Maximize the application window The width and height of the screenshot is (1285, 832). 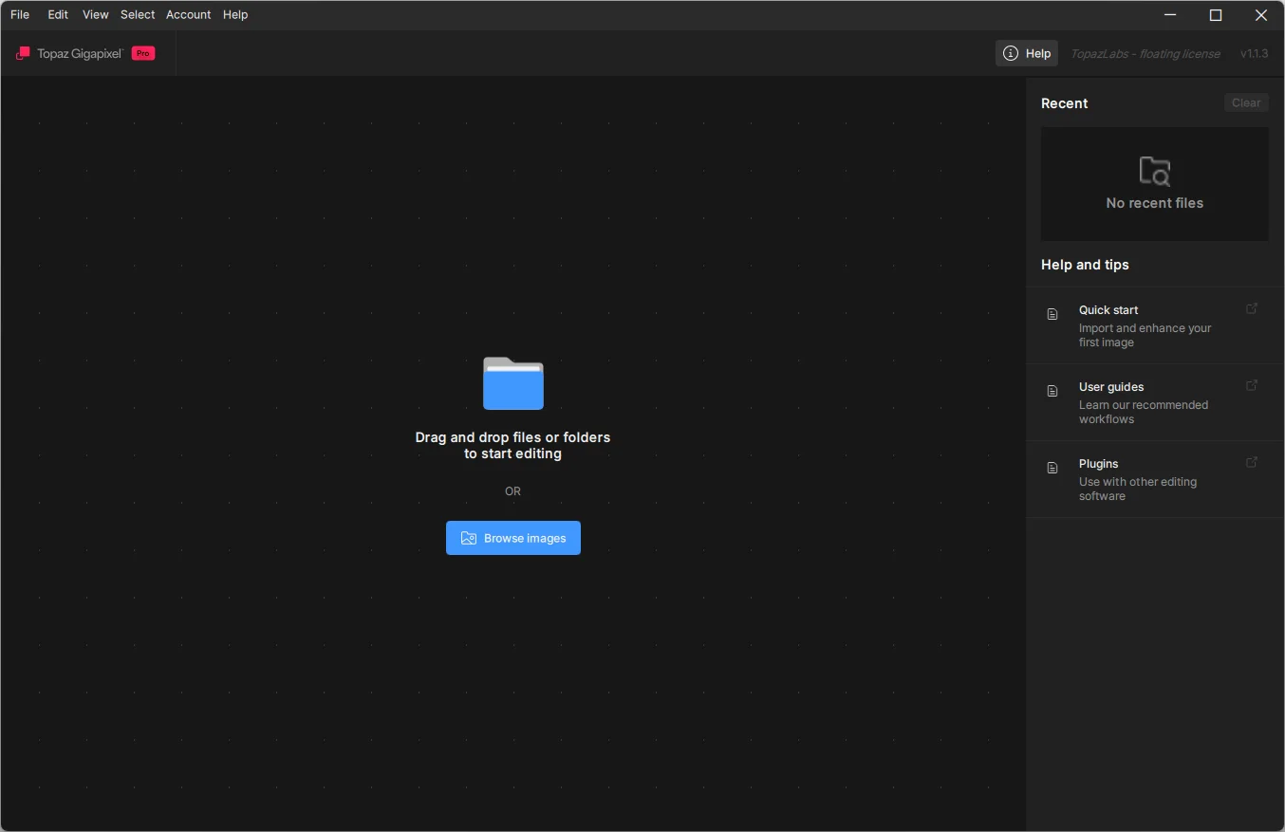(x=1215, y=15)
